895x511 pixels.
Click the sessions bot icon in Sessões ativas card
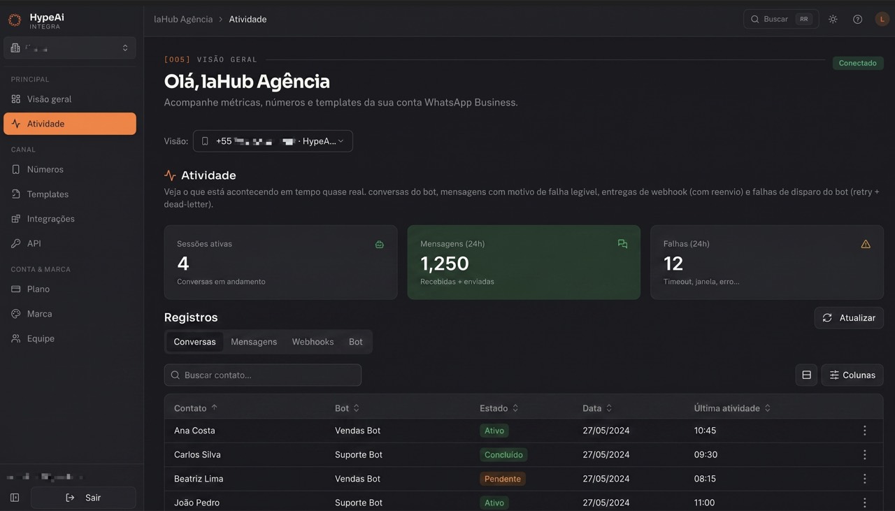[380, 245]
